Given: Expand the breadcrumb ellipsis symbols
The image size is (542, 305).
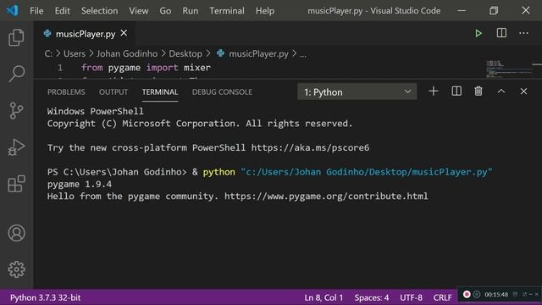Looking at the screenshot, I should 303,54.
